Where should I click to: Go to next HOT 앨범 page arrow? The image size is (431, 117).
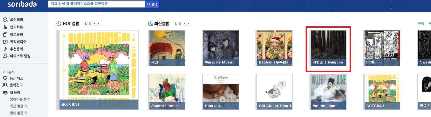pyautogui.click(x=99, y=24)
